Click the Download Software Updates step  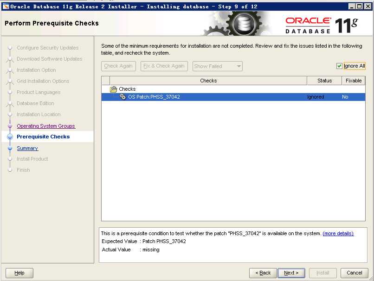[49, 59]
